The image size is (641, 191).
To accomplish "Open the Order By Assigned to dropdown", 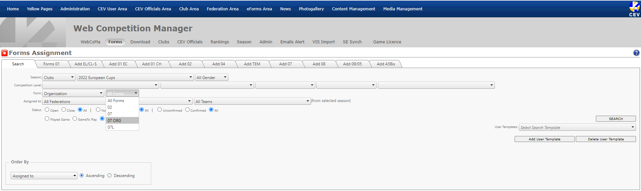I will pyautogui.click(x=44, y=176).
